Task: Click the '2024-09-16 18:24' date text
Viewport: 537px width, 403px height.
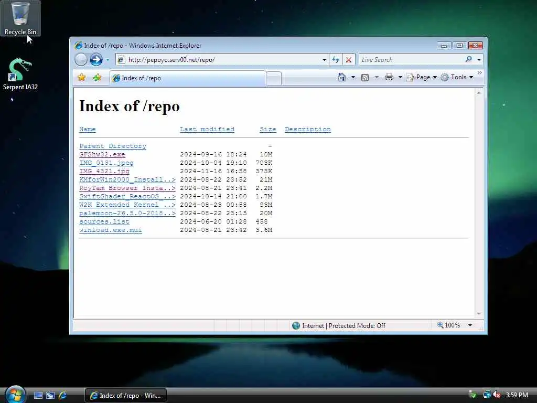Action: point(213,155)
